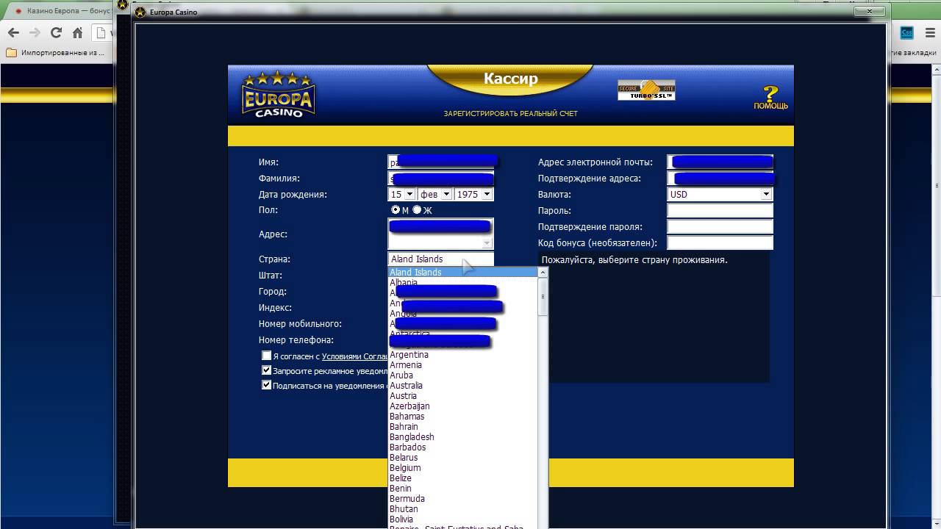Choose Belarus in country list
The image size is (941, 529).
pyautogui.click(x=464, y=458)
